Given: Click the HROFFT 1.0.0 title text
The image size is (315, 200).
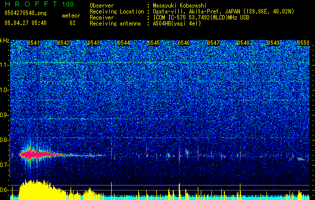Looking at the screenshot, I should pyautogui.click(x=40, y=4).
